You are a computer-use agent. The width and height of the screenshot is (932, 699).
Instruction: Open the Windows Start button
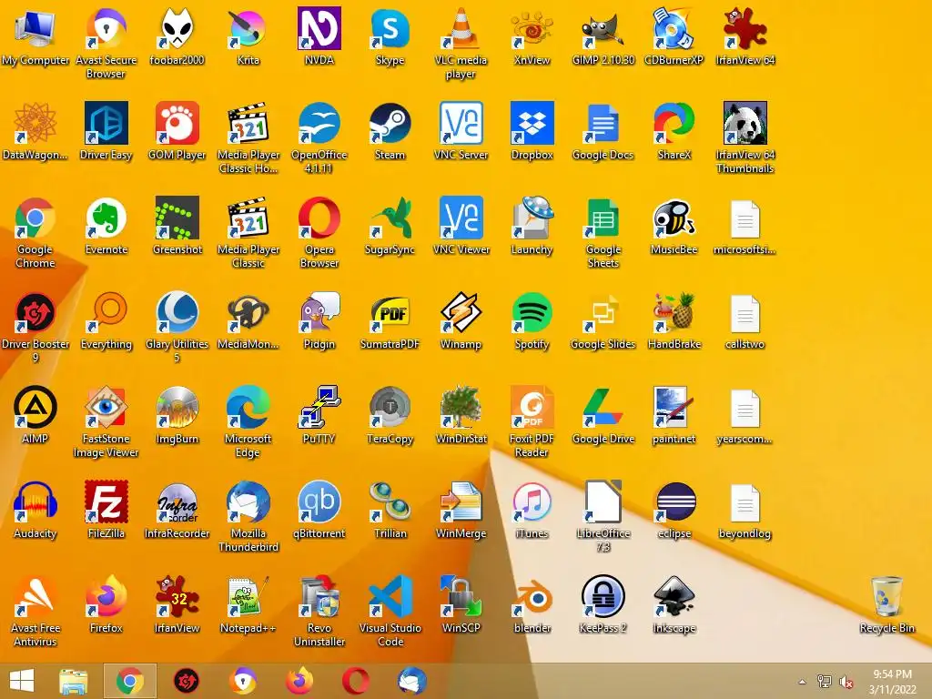[22, 681]
